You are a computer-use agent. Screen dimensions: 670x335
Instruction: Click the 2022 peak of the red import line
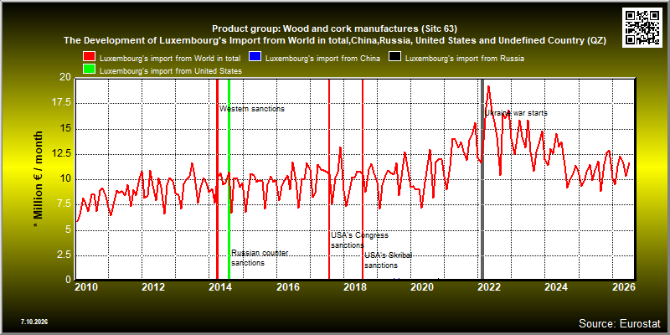488,87
